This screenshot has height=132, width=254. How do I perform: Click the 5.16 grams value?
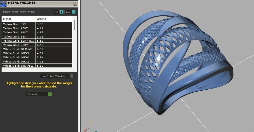point(40,66)
